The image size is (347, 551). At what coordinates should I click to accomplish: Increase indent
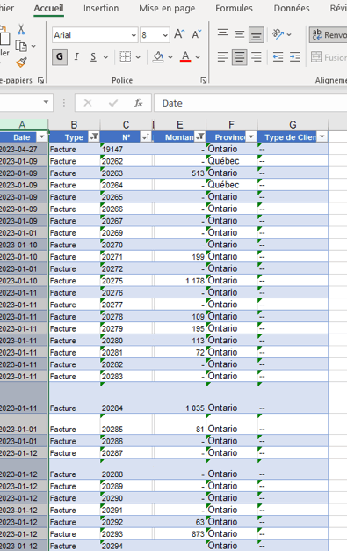click(294, 57)
